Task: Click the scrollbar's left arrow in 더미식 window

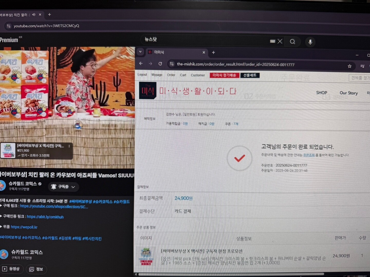Action: point(136,274)
